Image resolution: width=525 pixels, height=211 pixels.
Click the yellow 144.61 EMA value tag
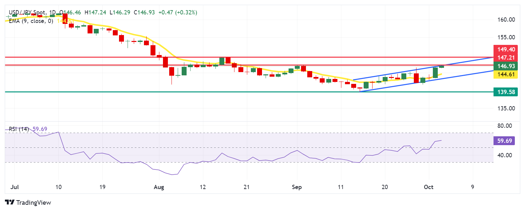click(506, 74)
